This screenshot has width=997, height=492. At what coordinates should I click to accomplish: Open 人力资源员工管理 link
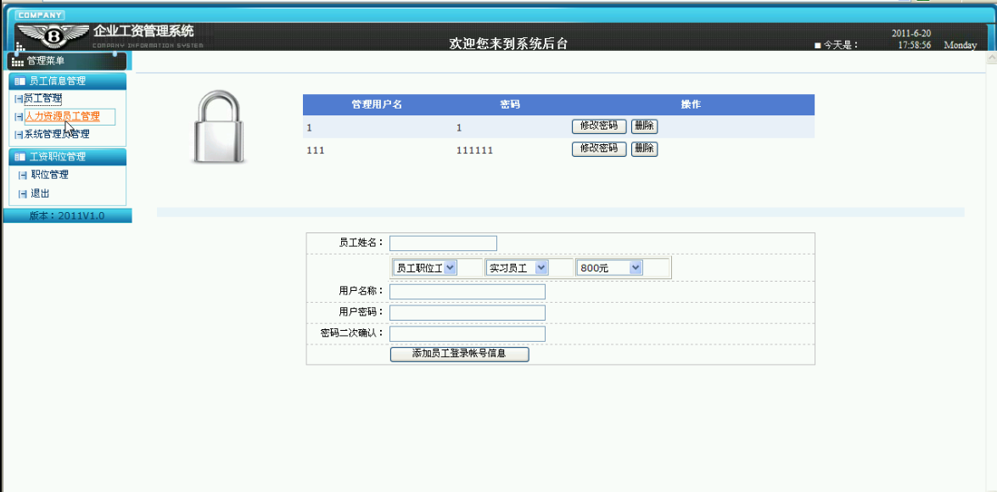(62, 116)
